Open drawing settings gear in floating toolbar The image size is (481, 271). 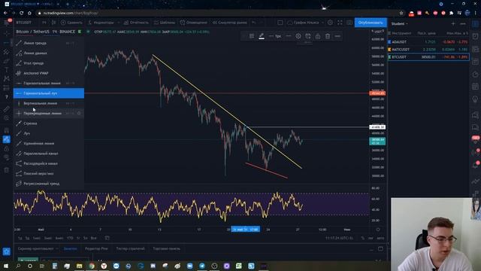click(x=298, y=36)
